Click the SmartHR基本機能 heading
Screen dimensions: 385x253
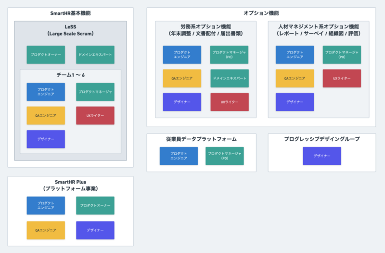pyautogui.click(x=70, y=13)
